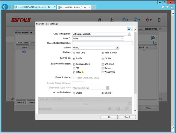Switch to the Local Users tab
The image size is (176, 133).
(x=45, y=99)
